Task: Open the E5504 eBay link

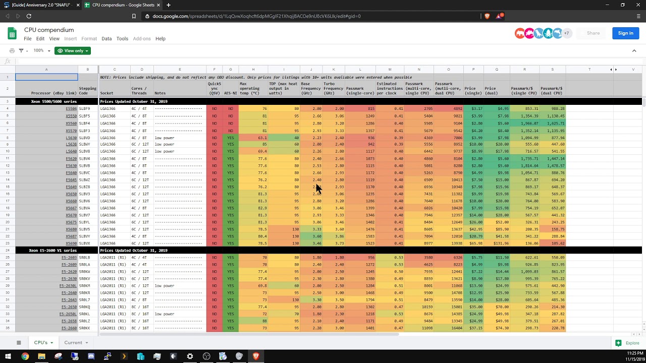Action: click(x=71, y=109)
